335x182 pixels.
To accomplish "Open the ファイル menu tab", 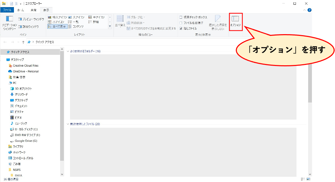I will (7, 10).
